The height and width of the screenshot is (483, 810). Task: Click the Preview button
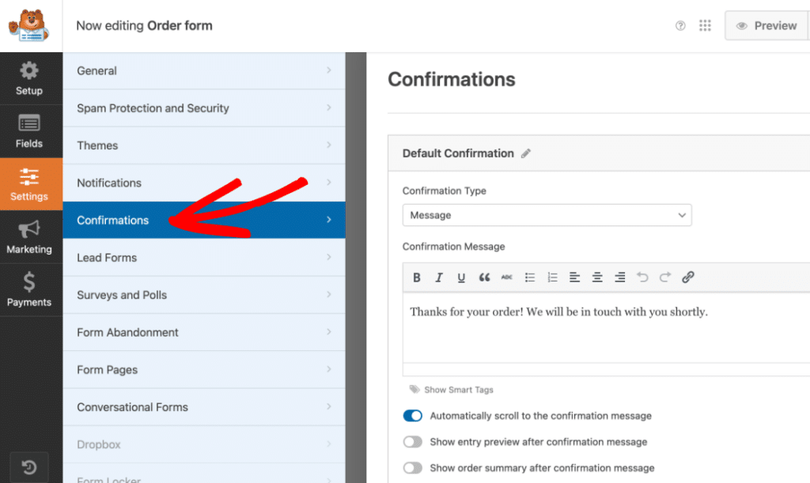(x=766, y=26)
